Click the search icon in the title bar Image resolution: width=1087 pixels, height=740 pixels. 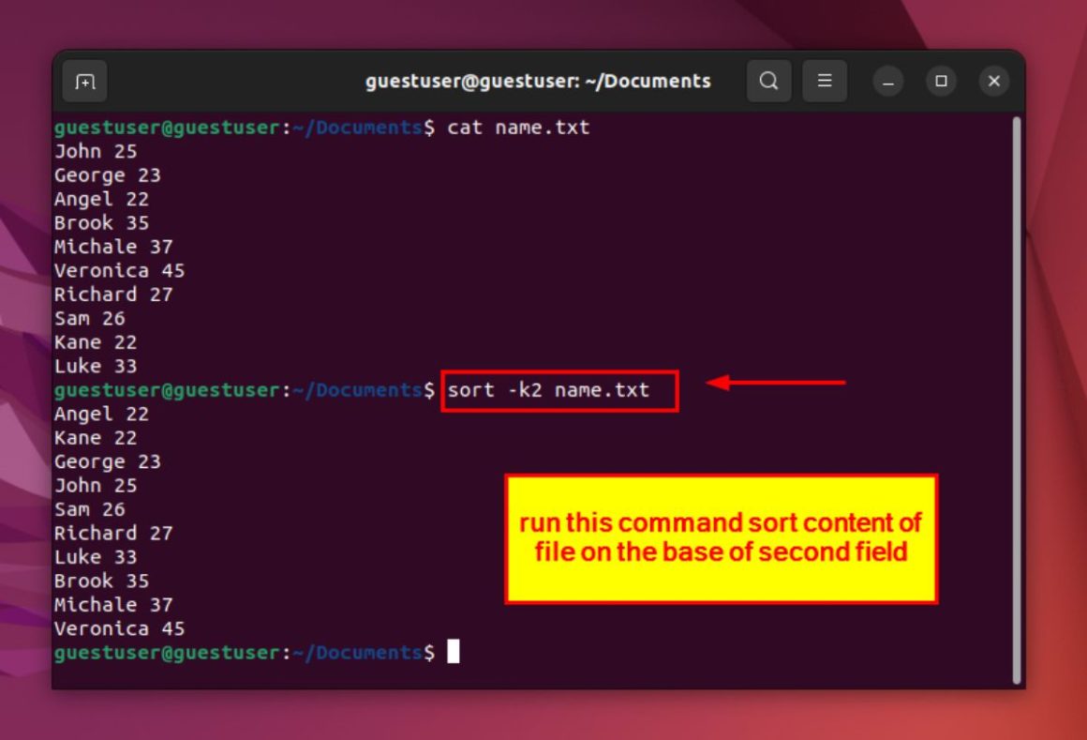point(768,82)
